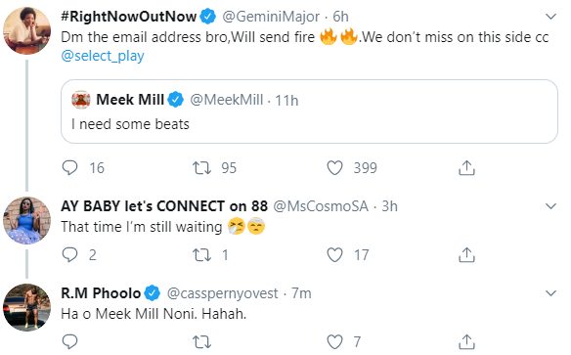Open the #RightNowOutNow profile avatar

tap(26, 30)
